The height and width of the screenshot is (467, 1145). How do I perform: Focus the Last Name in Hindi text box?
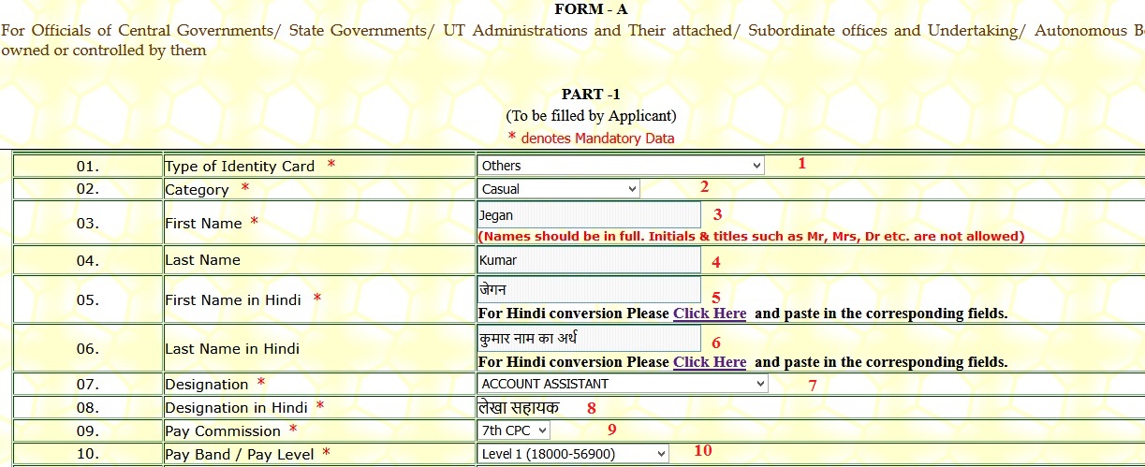point(588,339)
